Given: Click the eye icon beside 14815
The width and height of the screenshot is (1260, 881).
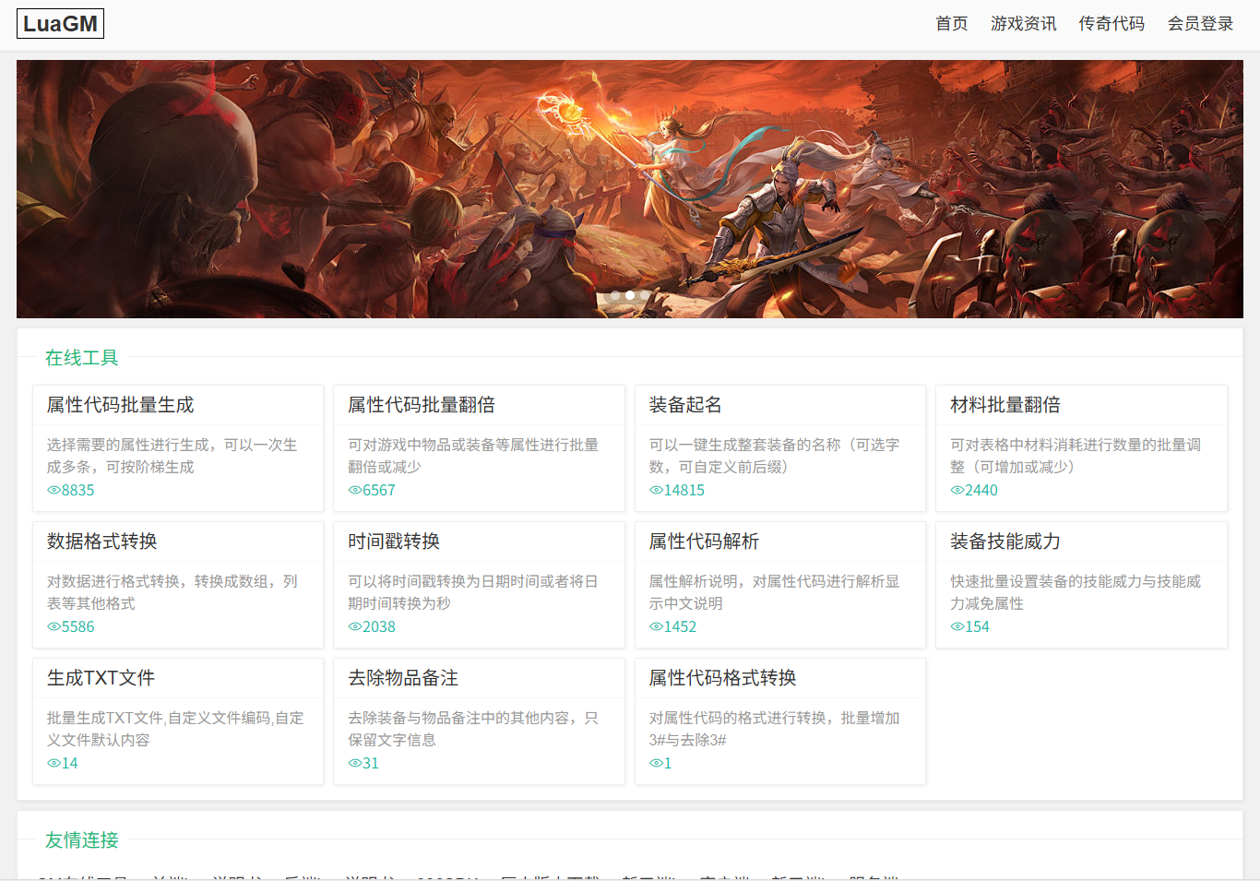Looking at the screenshot, I should pos(656,490).
